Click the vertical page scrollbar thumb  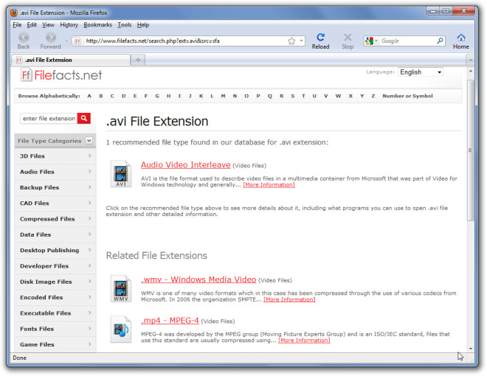(471, 150)
